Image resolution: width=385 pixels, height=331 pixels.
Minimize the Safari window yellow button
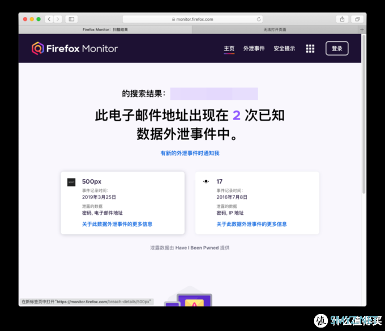click(32, 19)
